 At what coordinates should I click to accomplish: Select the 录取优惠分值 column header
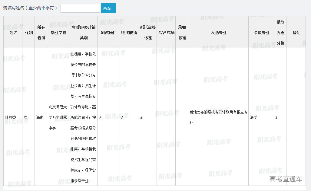tap(280, 32)
